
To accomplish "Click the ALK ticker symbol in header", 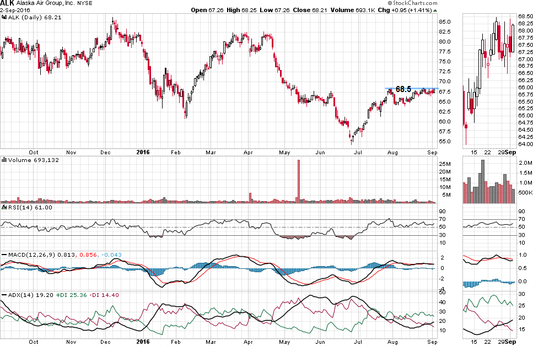I will pos(8,3).
